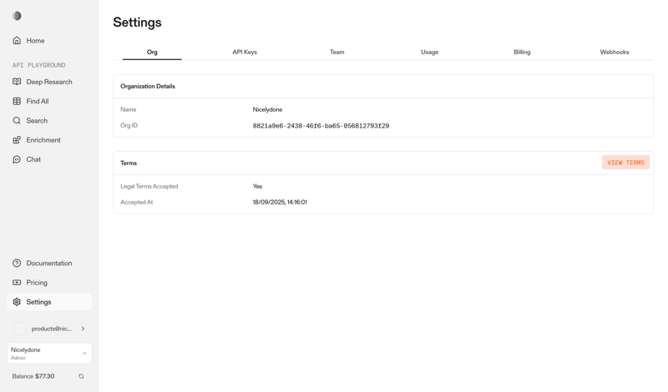
Task: Click the Org ID value text
Action: click(x=321, y=126)
